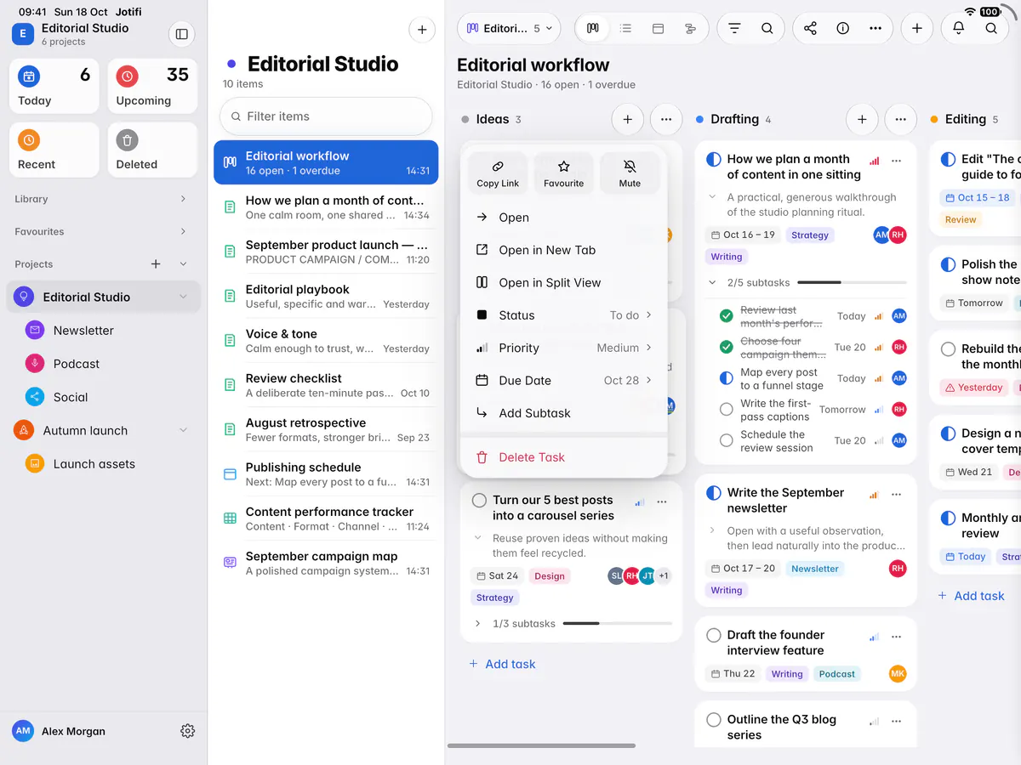Choose Delete Task
Image resolution: width=1021 pixels, height=765 pixels.
pos(564,457)
